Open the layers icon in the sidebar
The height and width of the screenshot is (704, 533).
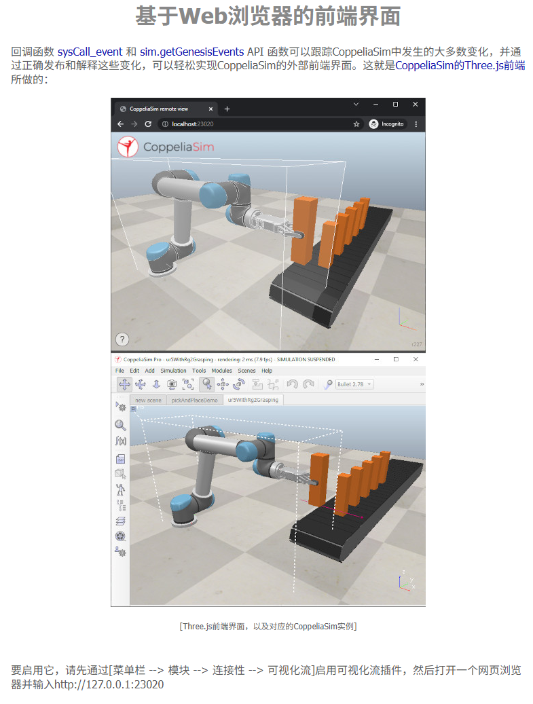(120, 521)
